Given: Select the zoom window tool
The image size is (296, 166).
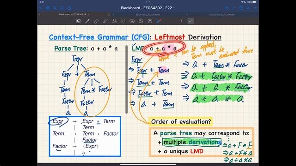Looking at the screenshot, I should [x=78, y=21].
